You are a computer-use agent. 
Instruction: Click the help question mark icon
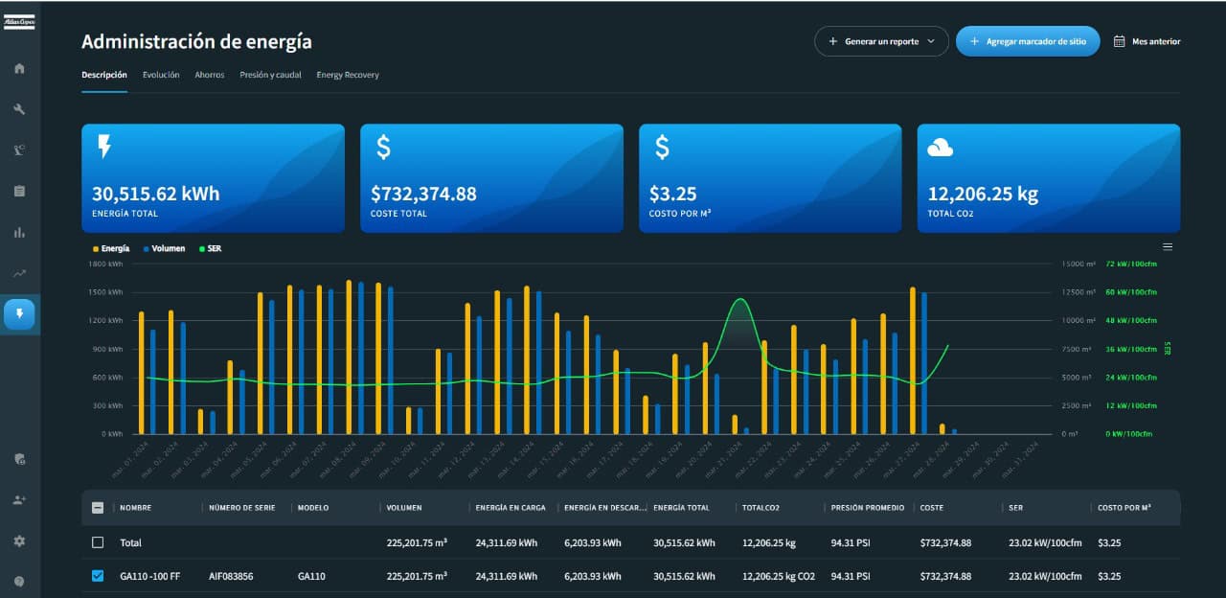click(19, 581)
